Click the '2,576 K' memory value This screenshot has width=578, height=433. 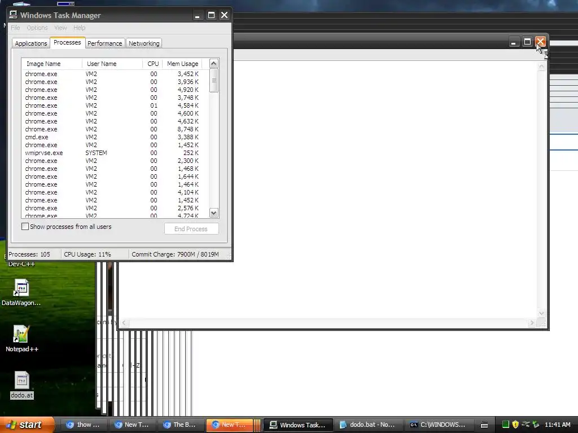click(x=188, y=208)
